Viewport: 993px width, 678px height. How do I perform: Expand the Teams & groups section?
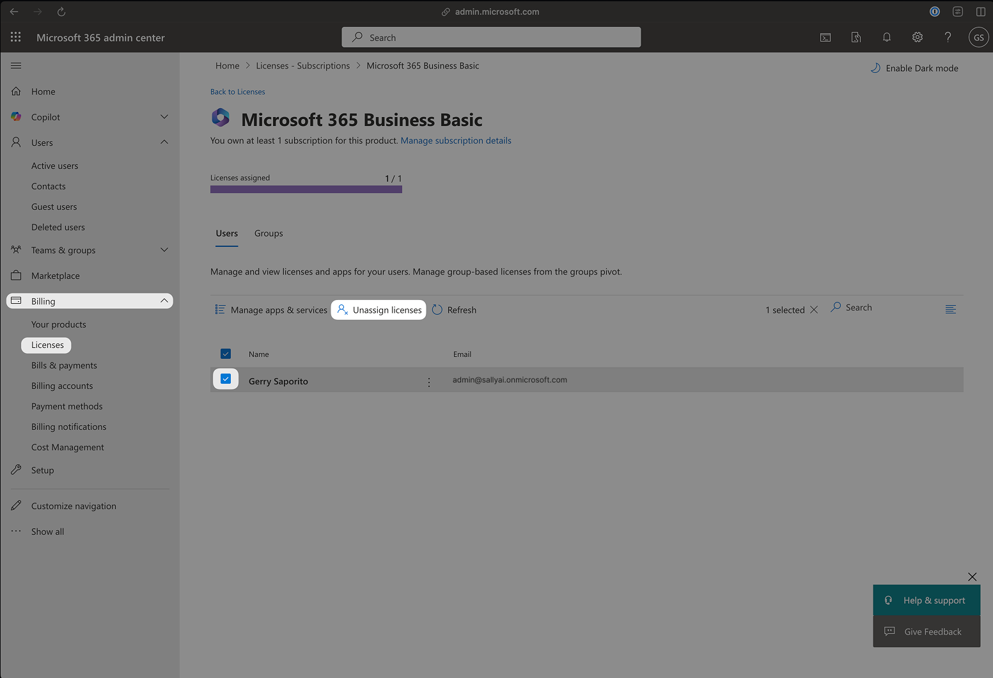coord(164,250)
